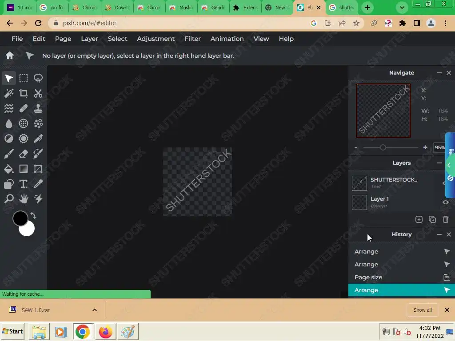Viewport: 455px width, 341px height.
Task: Click Show all downloads button
Action: click(x=423, y=310)
